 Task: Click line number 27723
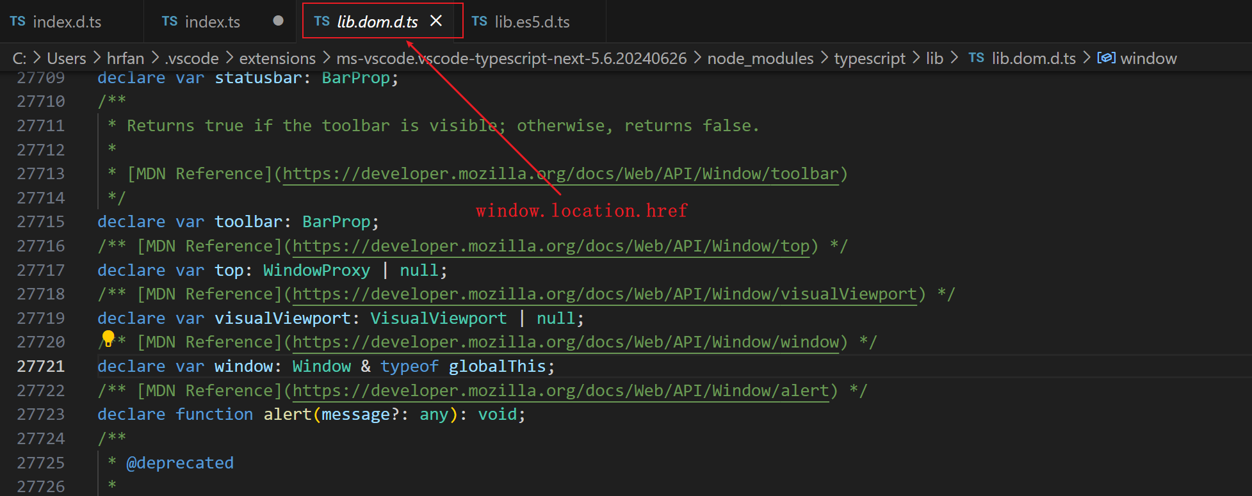tap(41, 415)
